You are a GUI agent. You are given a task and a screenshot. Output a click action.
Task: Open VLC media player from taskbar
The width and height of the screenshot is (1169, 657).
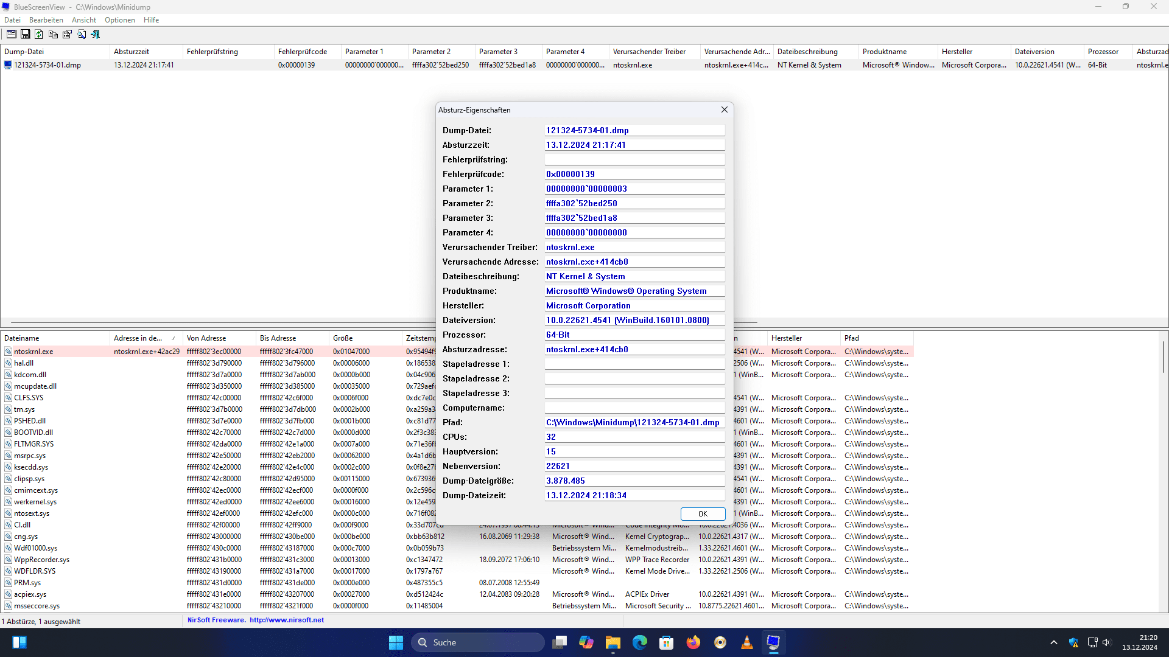[746, 642]
